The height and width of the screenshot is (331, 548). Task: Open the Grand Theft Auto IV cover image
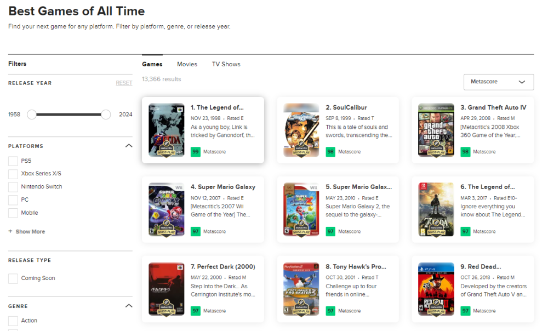click(436, 130)
